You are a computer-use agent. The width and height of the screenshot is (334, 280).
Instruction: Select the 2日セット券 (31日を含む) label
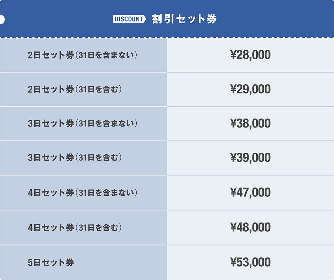tap(74, 90)
